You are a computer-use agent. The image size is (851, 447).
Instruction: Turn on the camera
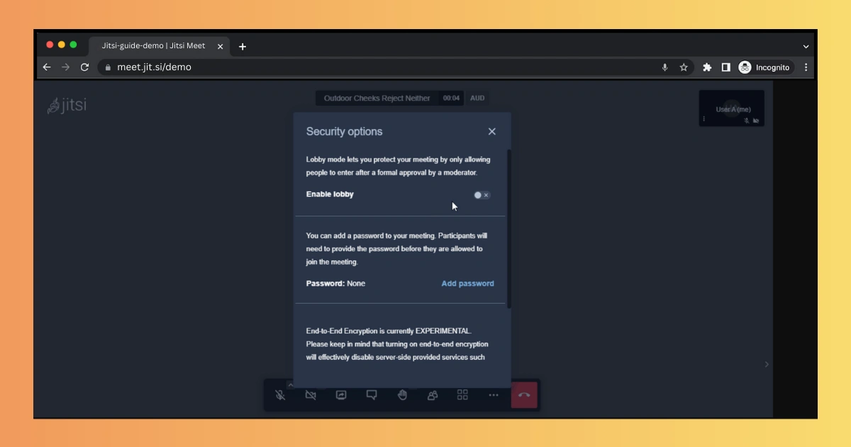[311, 395]
